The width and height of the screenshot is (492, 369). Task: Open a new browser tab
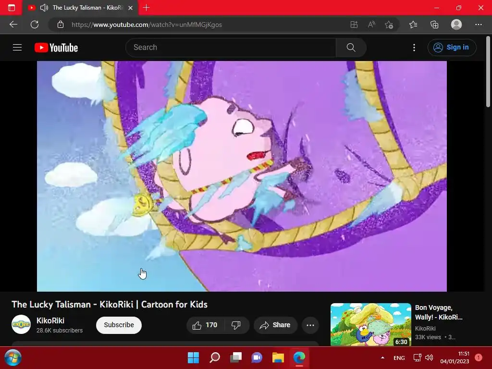(146, 8)
